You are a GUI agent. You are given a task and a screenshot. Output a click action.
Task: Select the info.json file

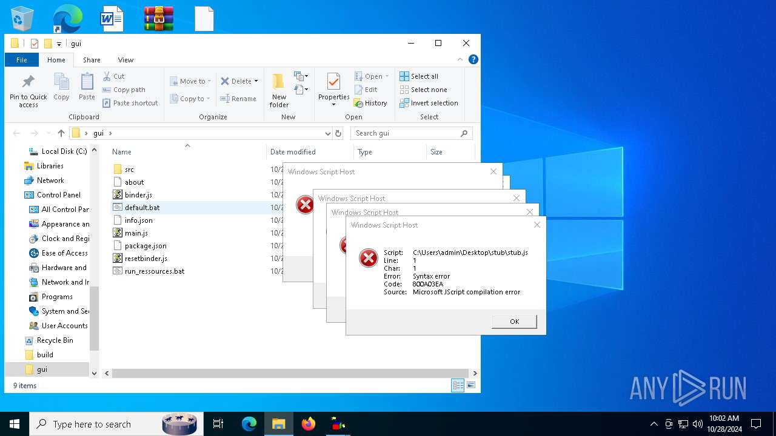click(138, 220)
